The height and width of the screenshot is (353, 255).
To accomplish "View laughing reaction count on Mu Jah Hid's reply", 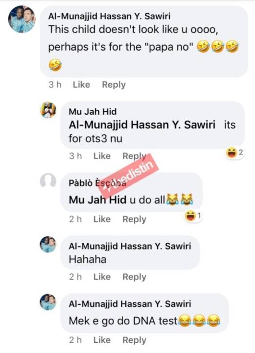I will coord(235,152).
